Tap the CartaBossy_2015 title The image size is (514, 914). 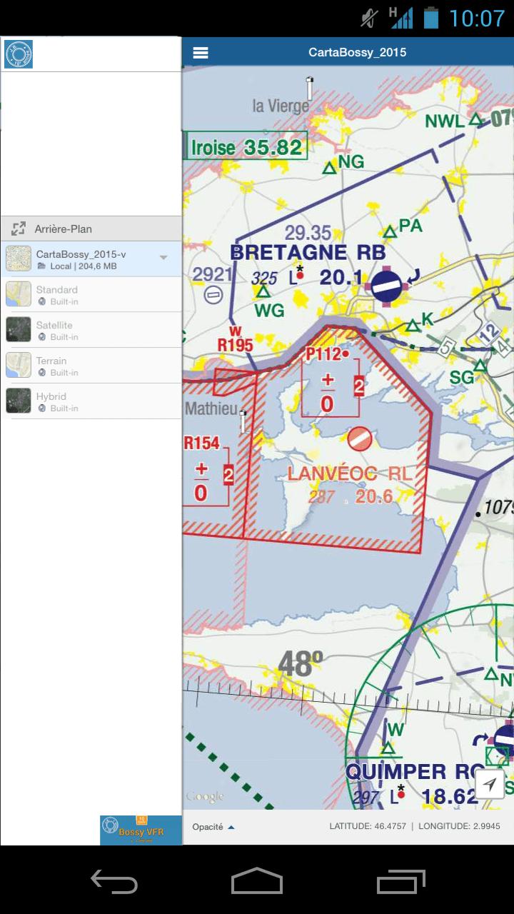click(x=357, y=53)
